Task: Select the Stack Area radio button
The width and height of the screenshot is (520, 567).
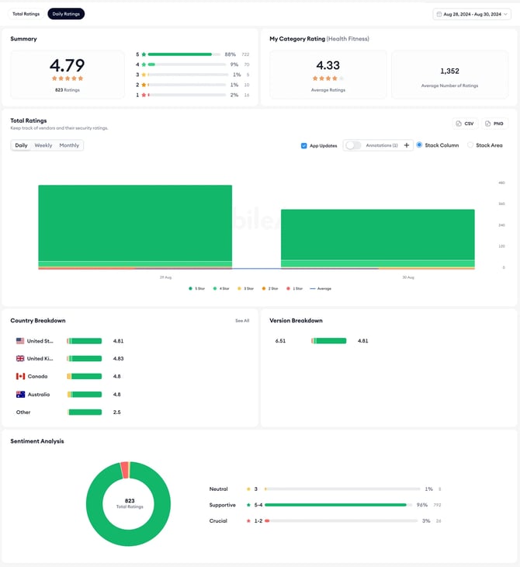Action: 470,145
